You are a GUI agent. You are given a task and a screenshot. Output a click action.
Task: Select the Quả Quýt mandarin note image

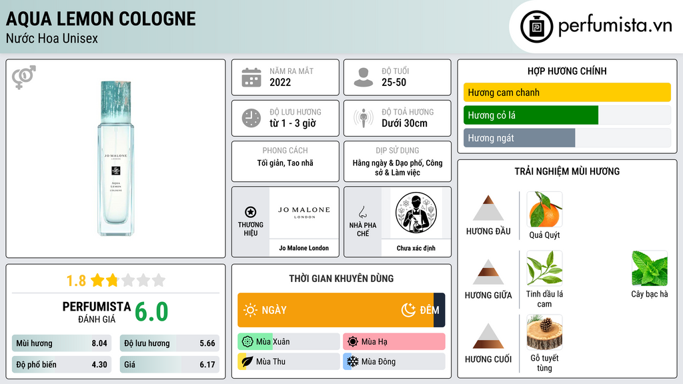[x=544, y=209]
